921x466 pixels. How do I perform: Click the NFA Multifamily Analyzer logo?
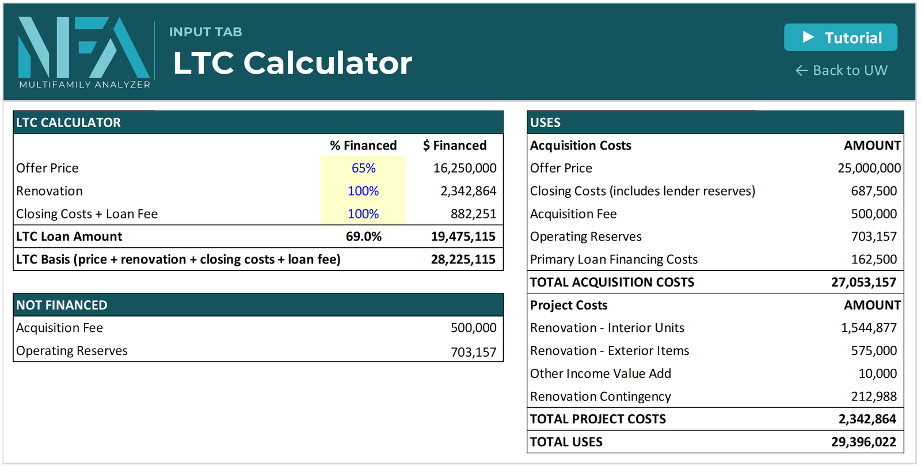tap(84, 52)
